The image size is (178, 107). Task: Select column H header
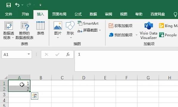(x=168, y=78)
